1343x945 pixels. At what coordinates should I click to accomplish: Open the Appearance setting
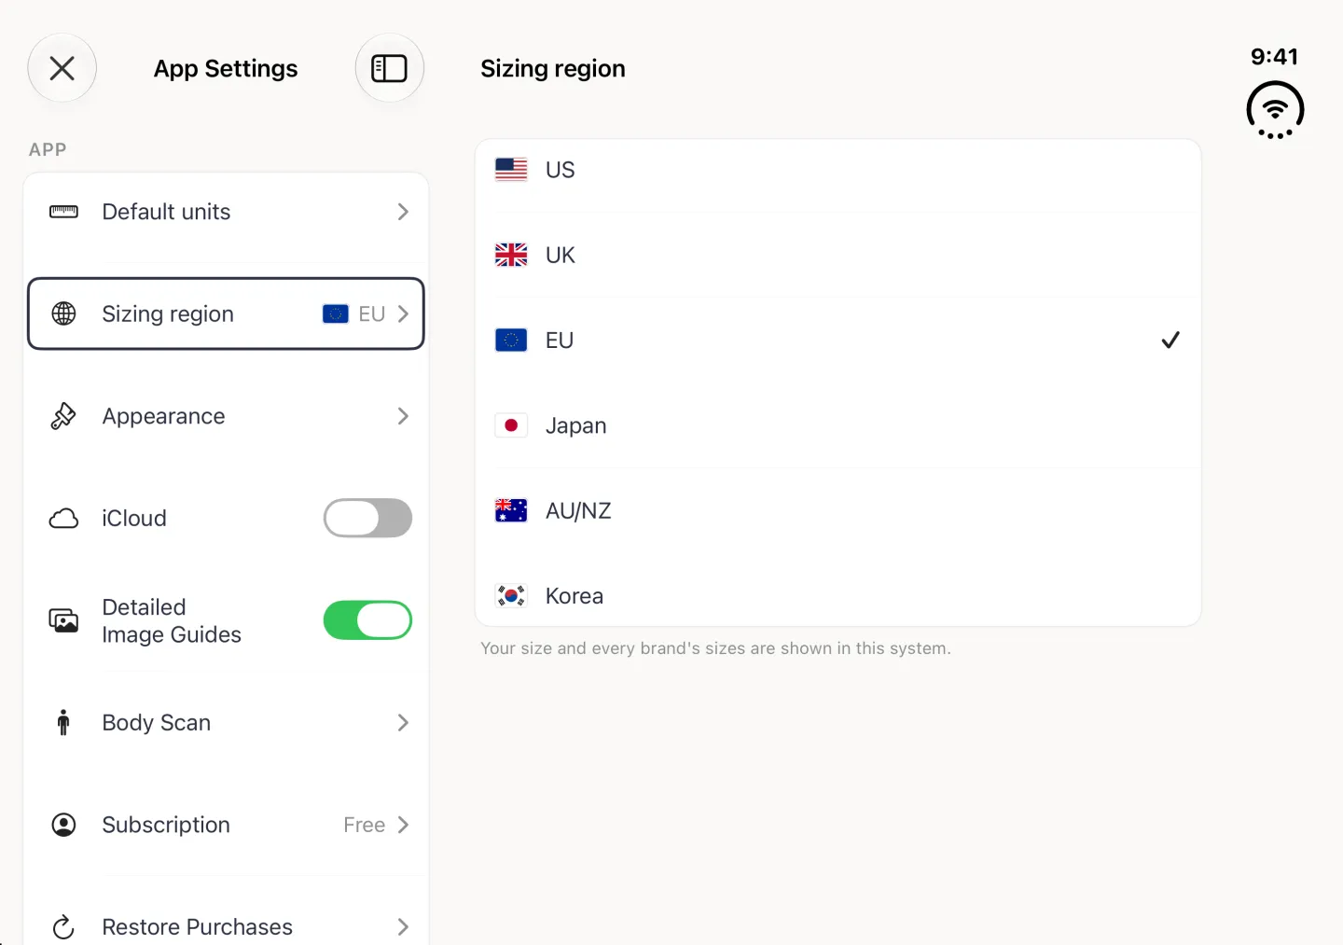[x=226, y=416]
